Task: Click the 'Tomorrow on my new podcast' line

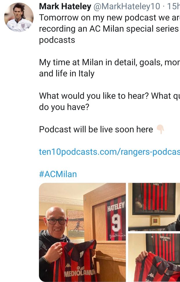Action: [x=109, y=18]
